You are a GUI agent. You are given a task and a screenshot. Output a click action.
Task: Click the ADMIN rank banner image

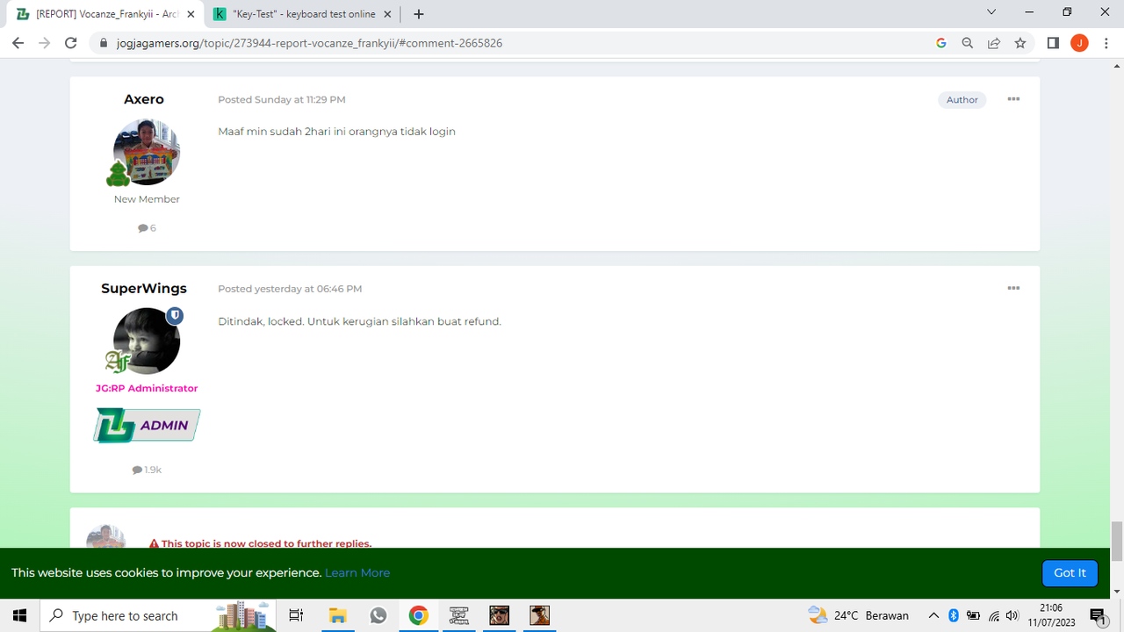[147, 426]
